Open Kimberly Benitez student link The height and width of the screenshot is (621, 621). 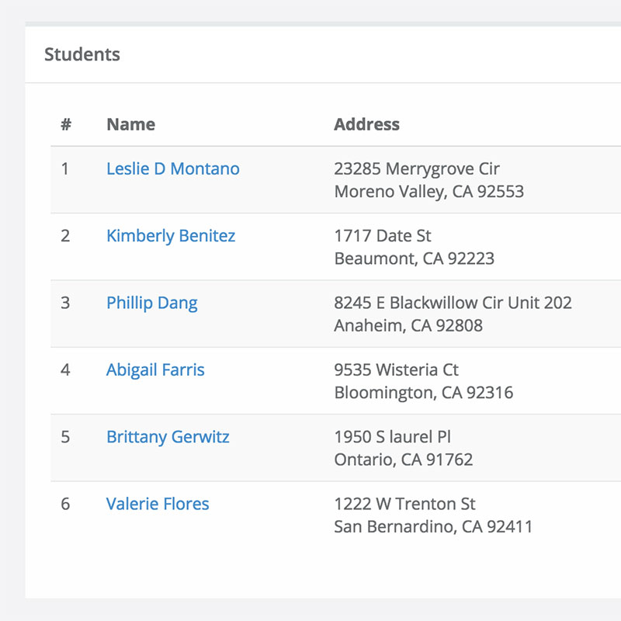tap(170, 236)
